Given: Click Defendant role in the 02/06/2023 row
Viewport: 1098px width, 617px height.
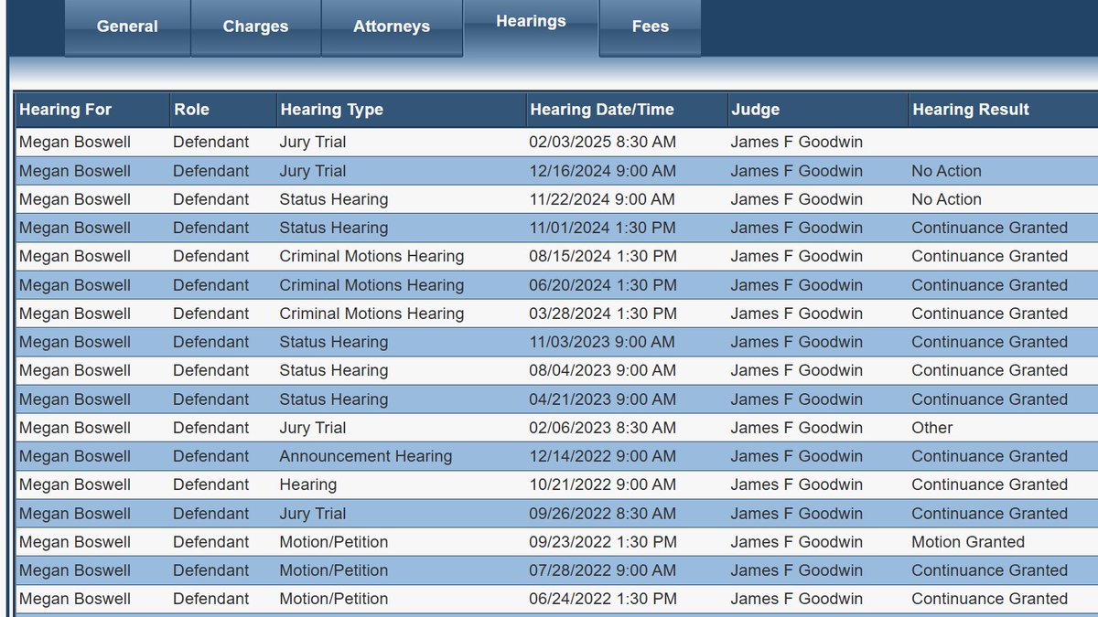Looking at the screenshot, I should click(x=210, y=428).
